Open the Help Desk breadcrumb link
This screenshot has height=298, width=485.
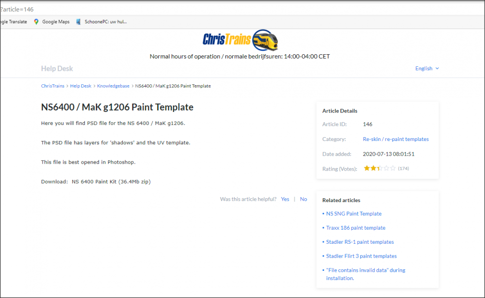(x=81, y=86)
